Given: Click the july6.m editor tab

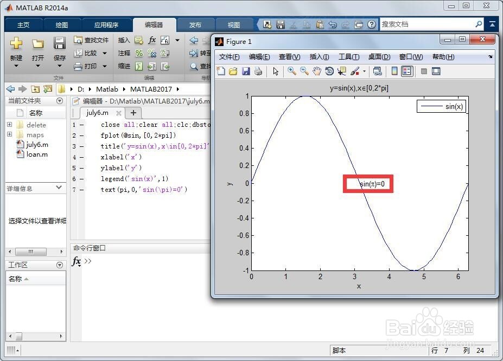Looking at the screenshot, I should point(97,113).
